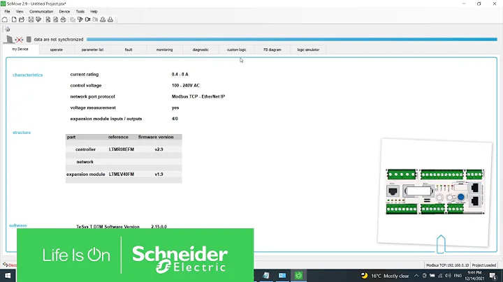Click the ENG input language indicator
Screen dimensions: 503x282
pyautogui.click(x=458, y=276)
